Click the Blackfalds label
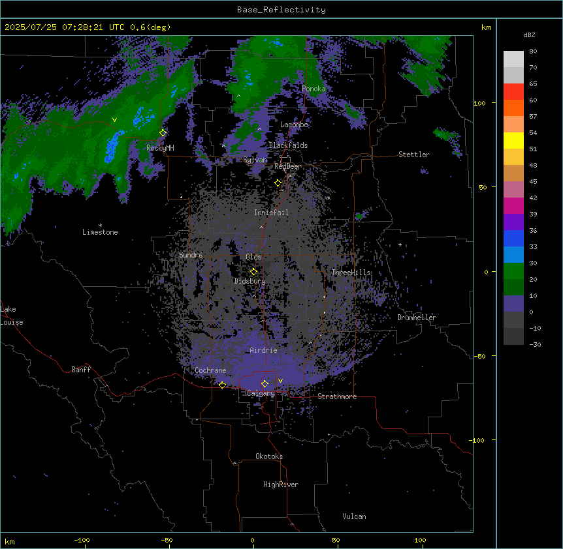 288,145
